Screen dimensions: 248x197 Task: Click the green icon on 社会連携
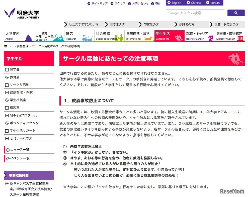[119, 38]
